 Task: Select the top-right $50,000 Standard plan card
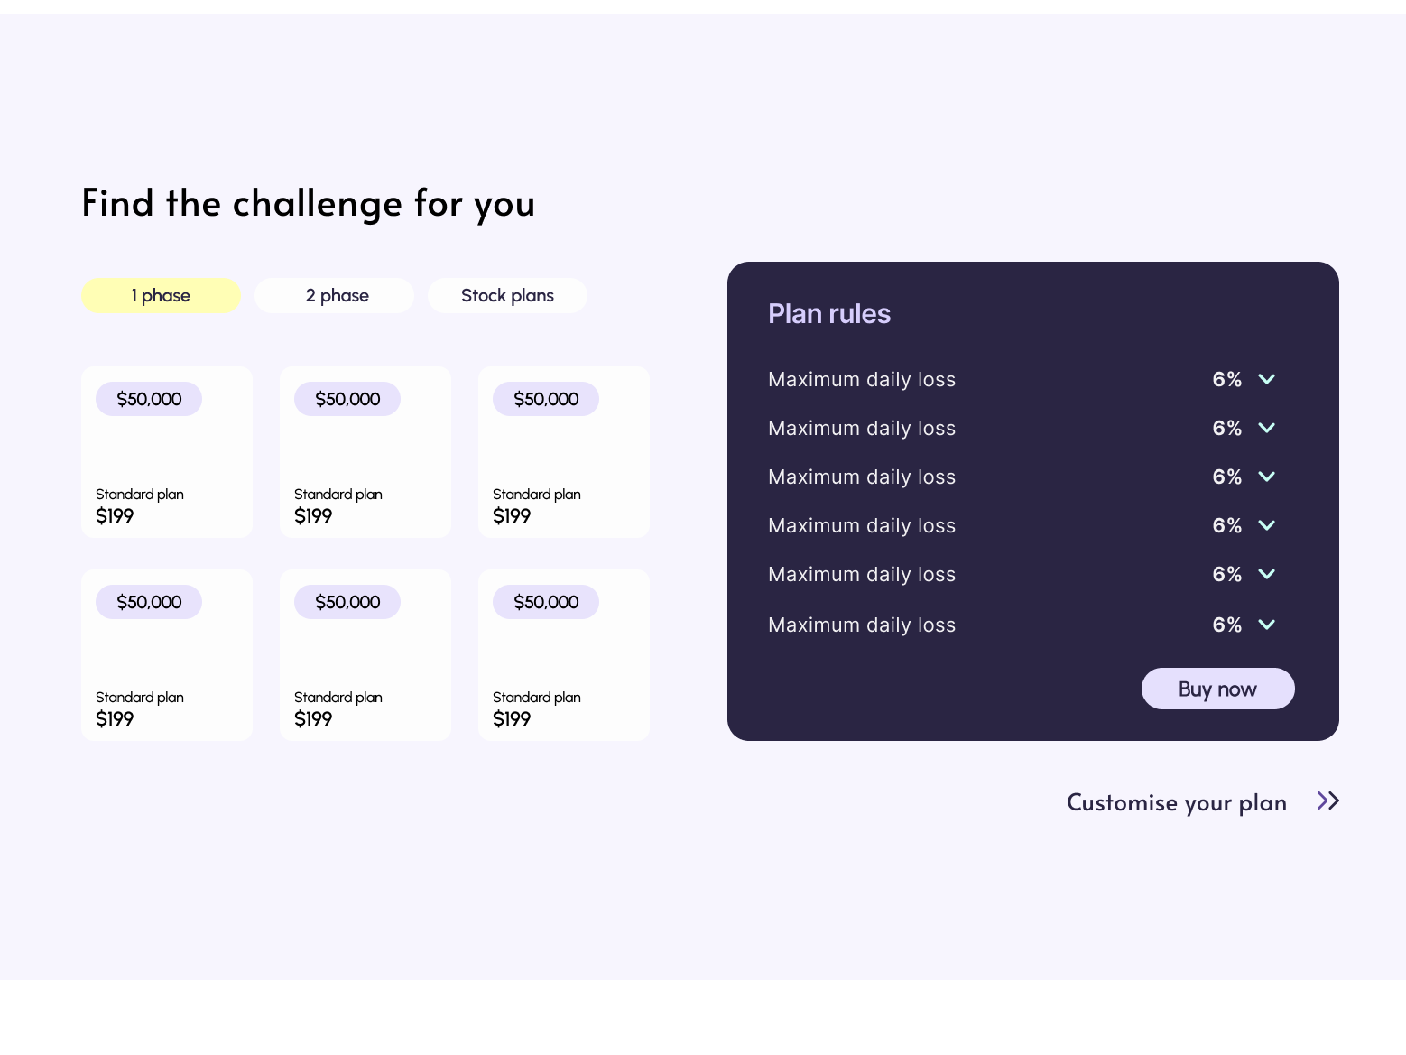[564, 452]
